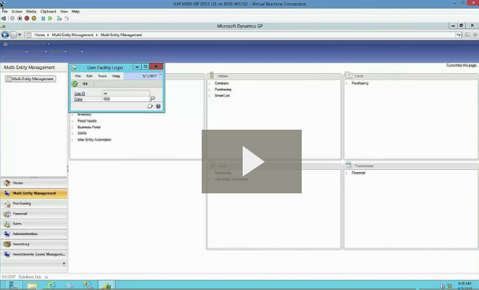Click the Multi-Entity Management pane button
Image resolution: width=479 pixels, height=290 pixels.
[x=30, y=79]
